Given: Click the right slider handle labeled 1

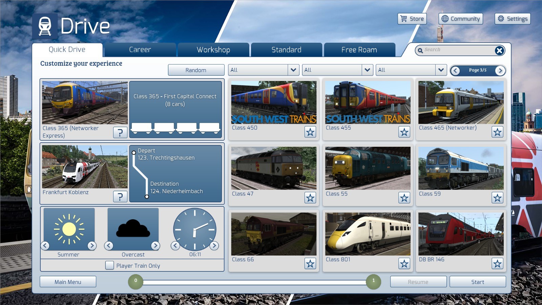Looking at the screenshot, I should click(373, 282).
